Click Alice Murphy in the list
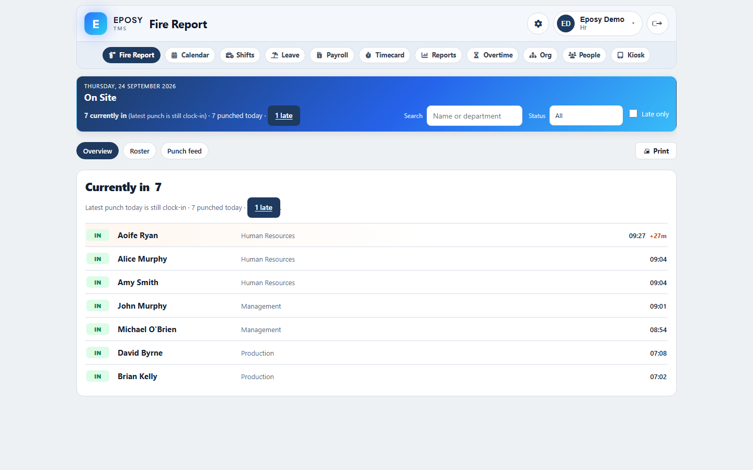This screenshot has width=753, height=470. tap(142, 259)
